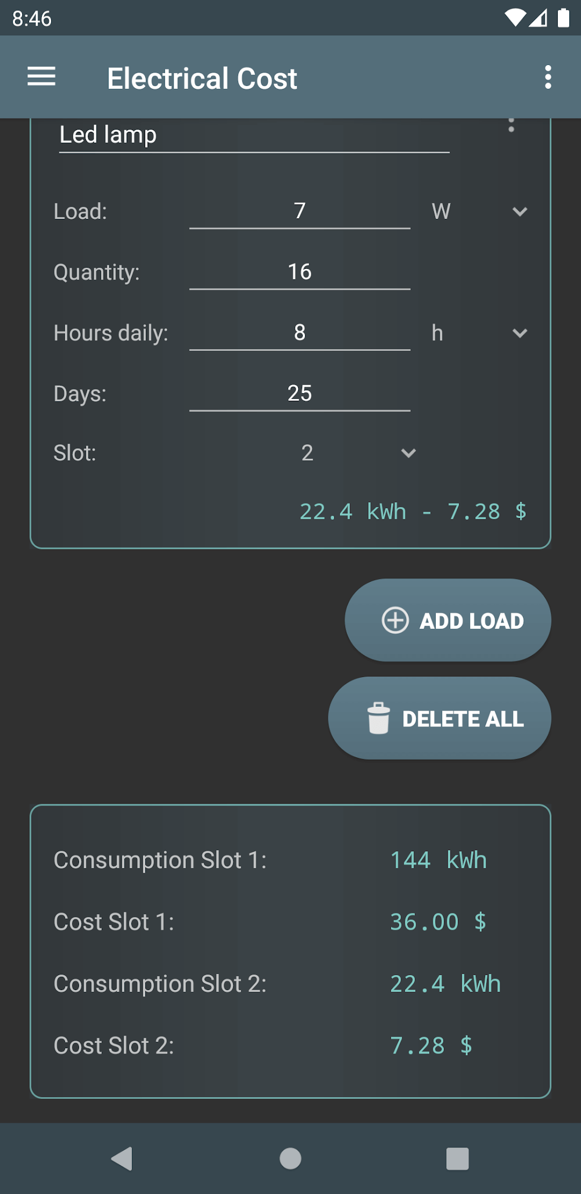Image resolution: width=581 pixels, height=1194 pixels.
Task: Tap the plus icon on Add Load
Action: tap(395, 620)
